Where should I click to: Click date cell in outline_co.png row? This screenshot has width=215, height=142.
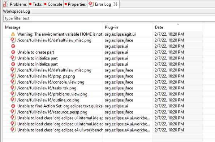pyautogui.click(x=169, y=100)
